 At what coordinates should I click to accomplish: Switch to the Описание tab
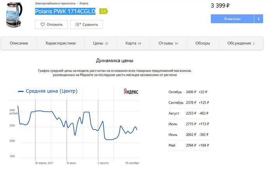point(19,43)
